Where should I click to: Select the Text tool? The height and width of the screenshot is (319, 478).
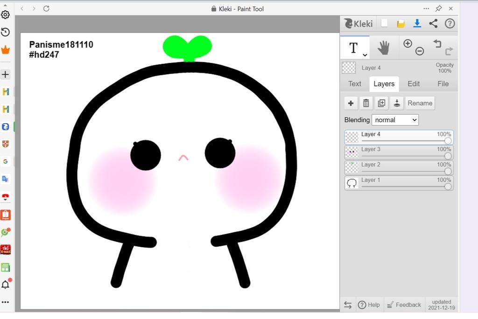tap(353, 48)
